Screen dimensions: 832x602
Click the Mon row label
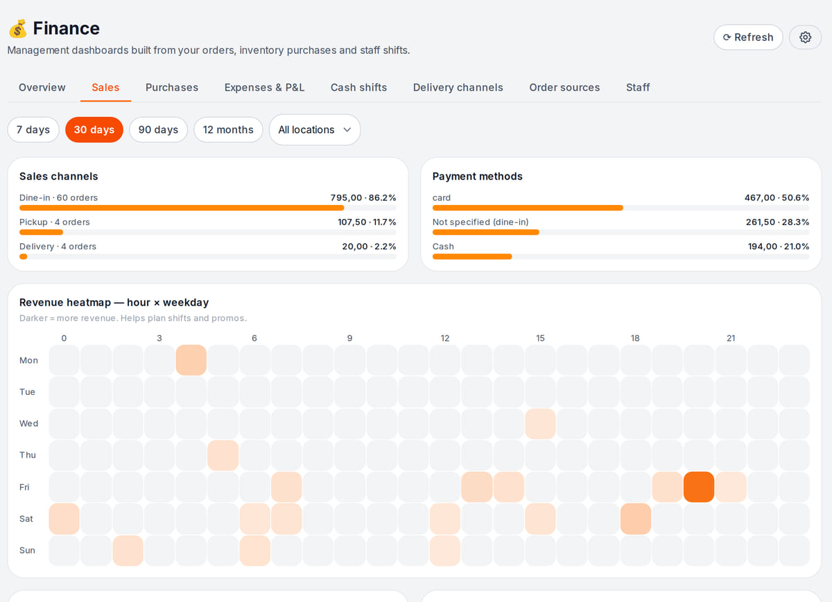(28, 360)
